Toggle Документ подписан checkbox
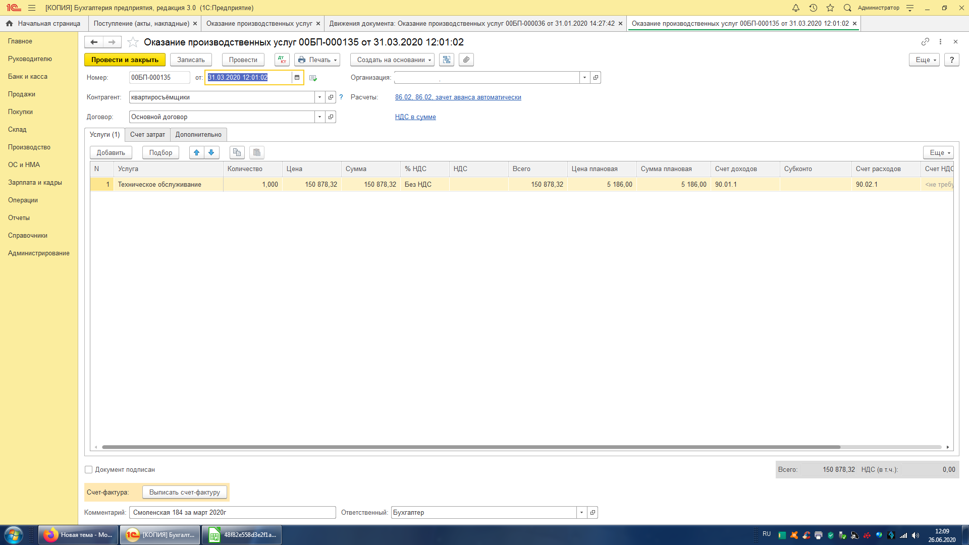 pos(89,469)
